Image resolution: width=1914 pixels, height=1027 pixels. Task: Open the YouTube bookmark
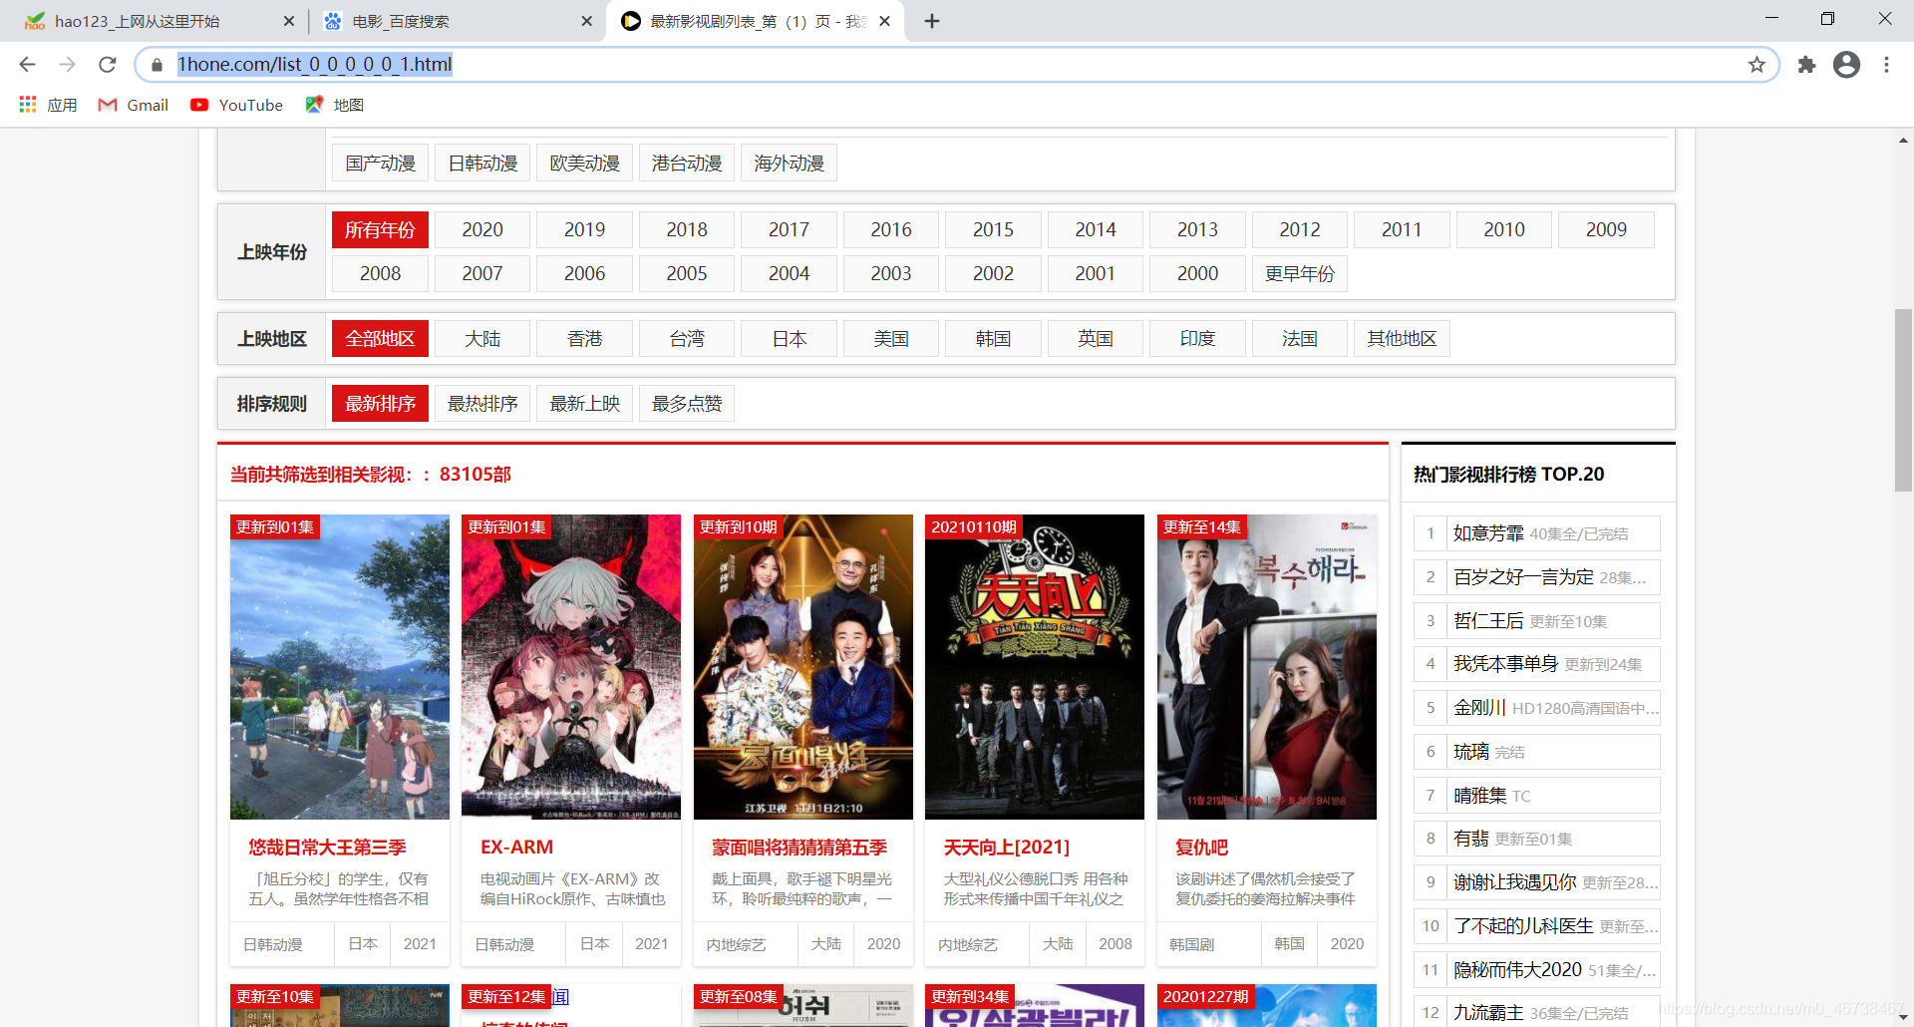click(237, 105)
